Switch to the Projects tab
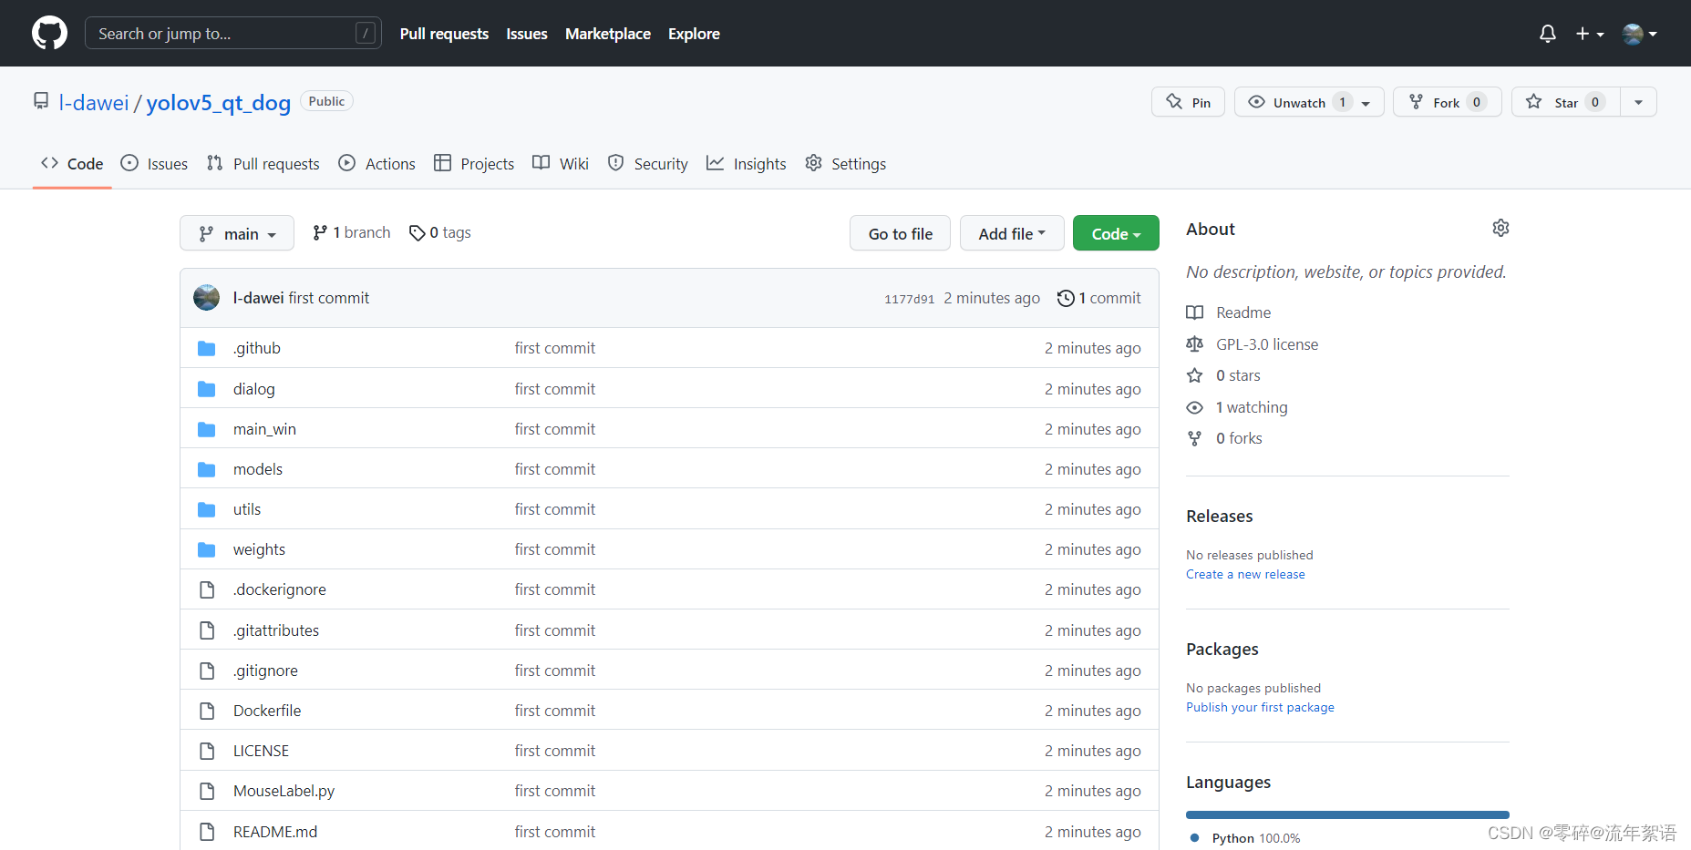Viewport: 1691px width, 850px height. click(474, 164)
